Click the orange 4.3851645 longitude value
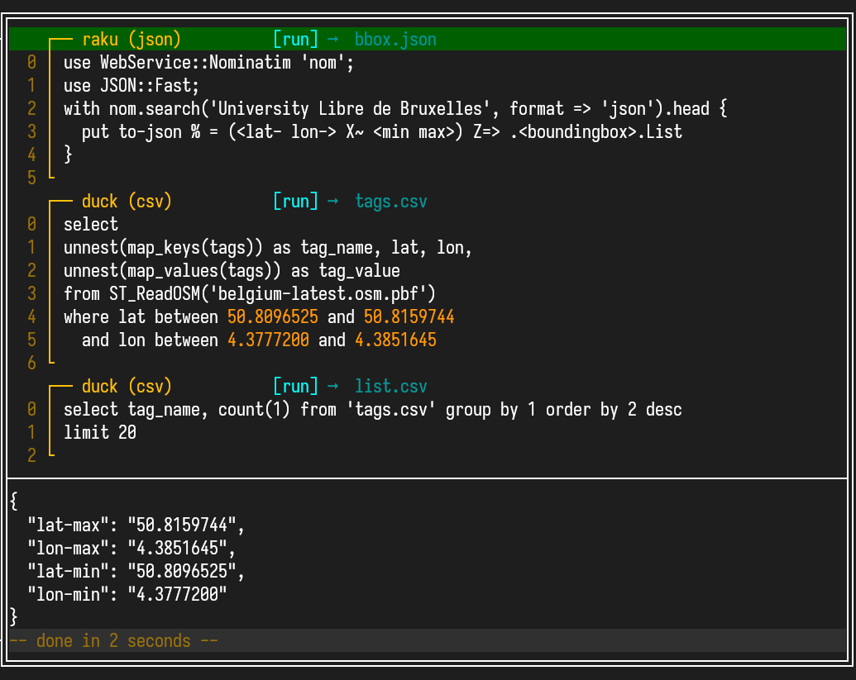 point(395,340)
